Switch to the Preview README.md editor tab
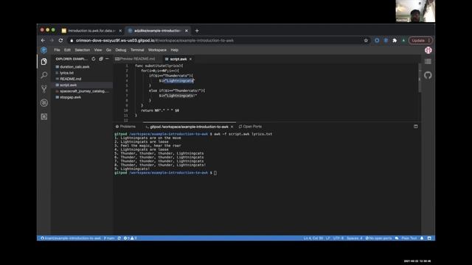This screenshot has width=472, height=265. click(x=135, y=59)
